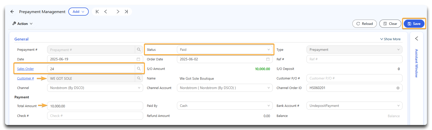Screen dimensions: 432x130
Task: Open Sales Order lookup magnifier
Action: click(139, 69)
